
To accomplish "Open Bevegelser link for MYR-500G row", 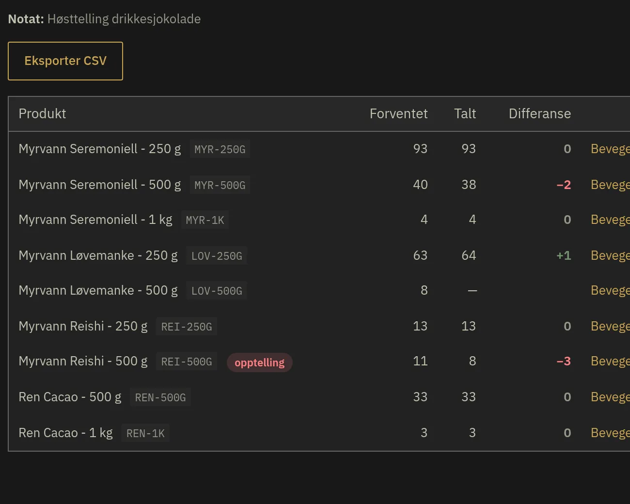I will coord(610,185).
